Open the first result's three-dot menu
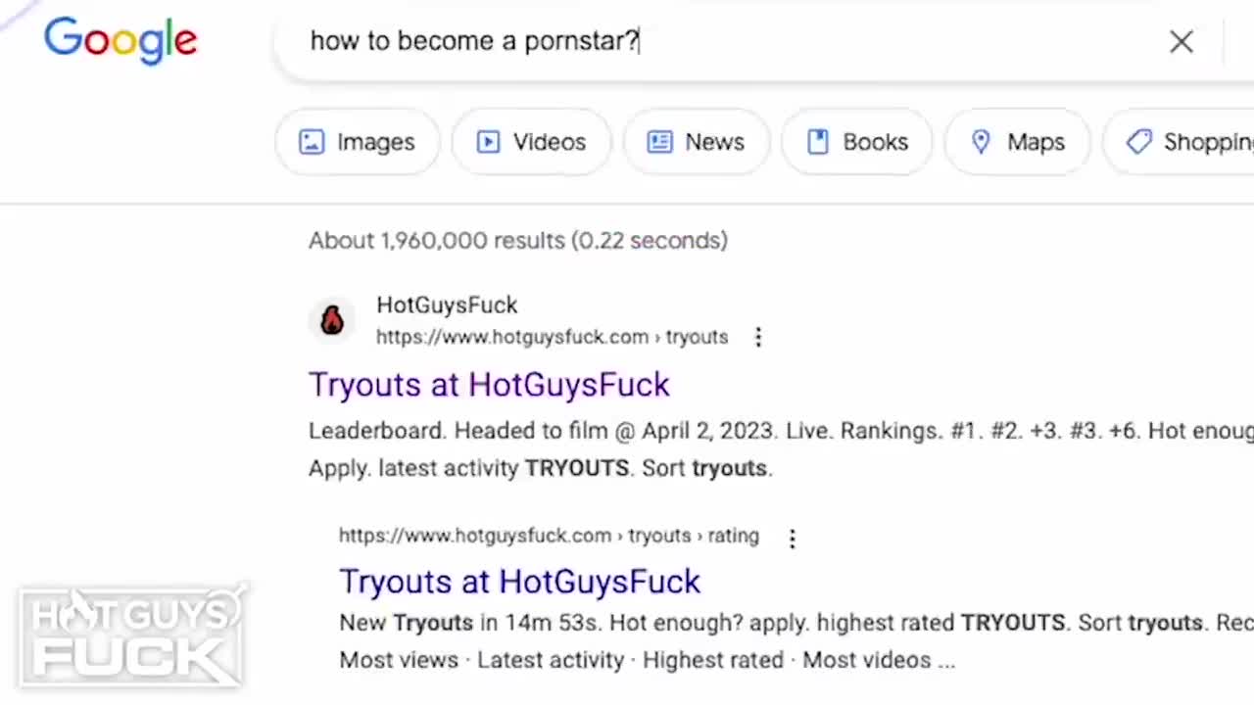 pyautogui.click(x=758, y=337)
